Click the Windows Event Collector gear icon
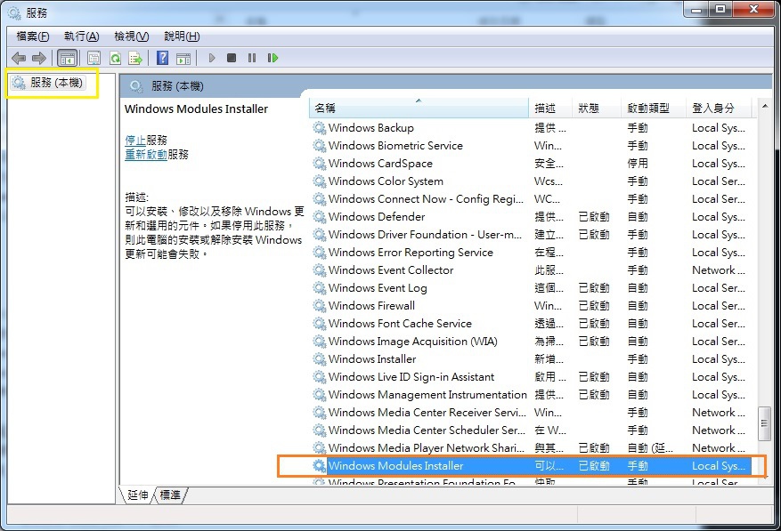This screenshot has width=781, height=531. (320, 270)
